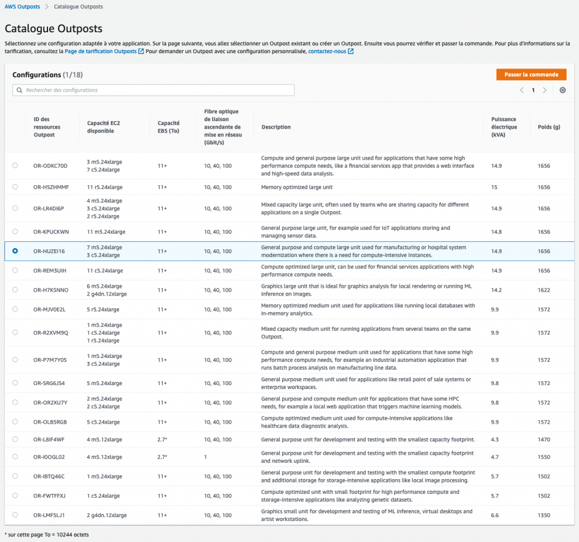
Task: Open AWS Outposts breadcrumb link
Action: tap(22, 7)
